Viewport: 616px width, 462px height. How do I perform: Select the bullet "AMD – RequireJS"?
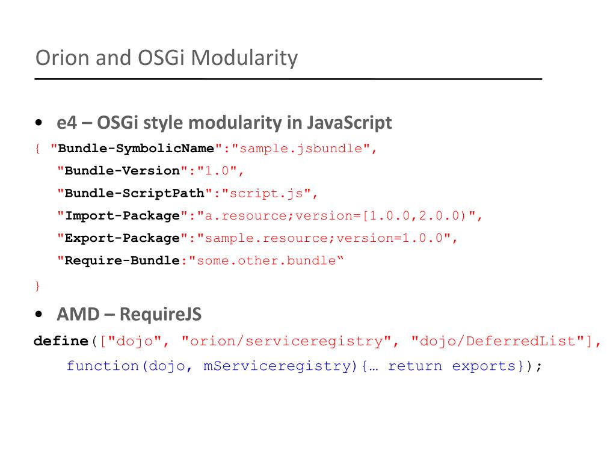pos(129,314)
